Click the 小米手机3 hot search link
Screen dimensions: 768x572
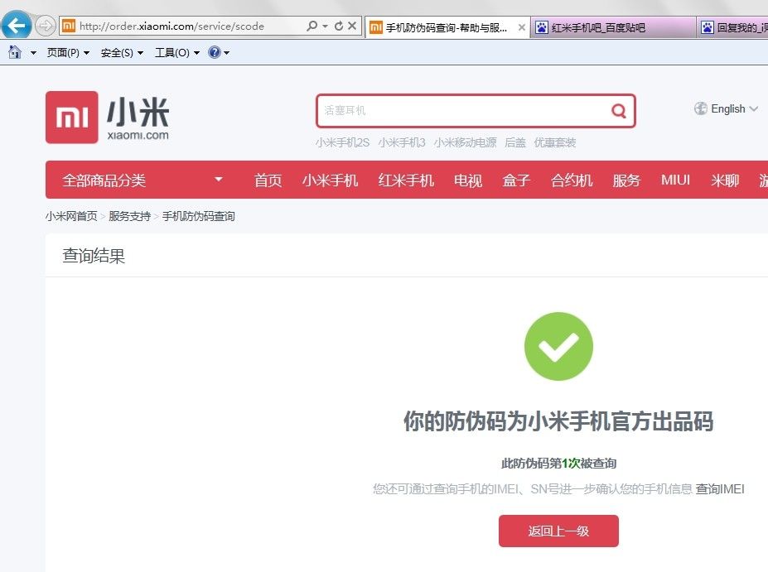(x=402, y=142)
